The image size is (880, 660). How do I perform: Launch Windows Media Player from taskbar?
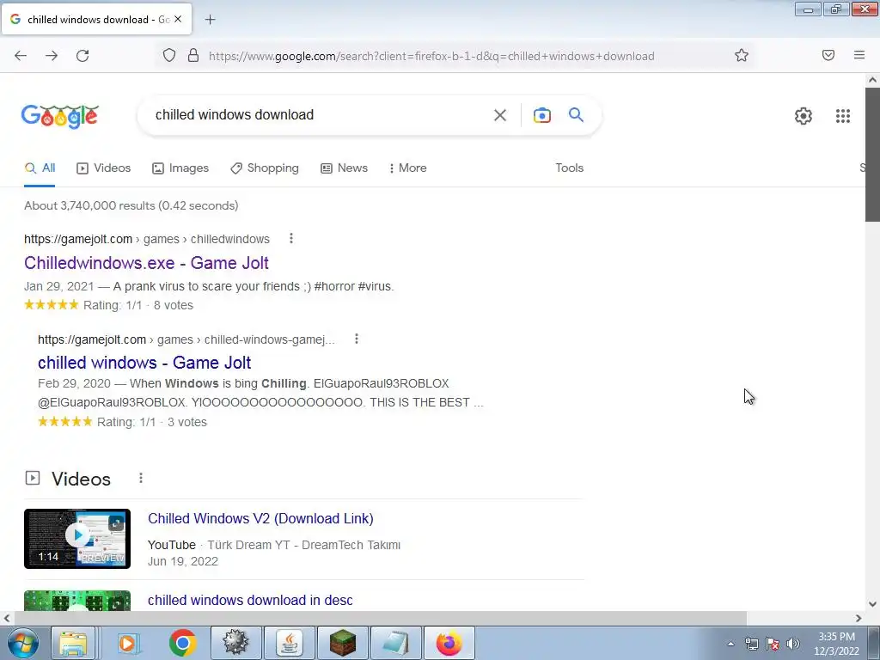coord(127,643)
